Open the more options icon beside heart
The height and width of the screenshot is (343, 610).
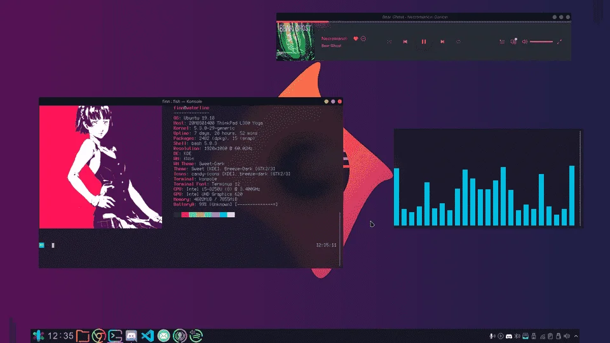pyautogui.click(x=363, y=39)
